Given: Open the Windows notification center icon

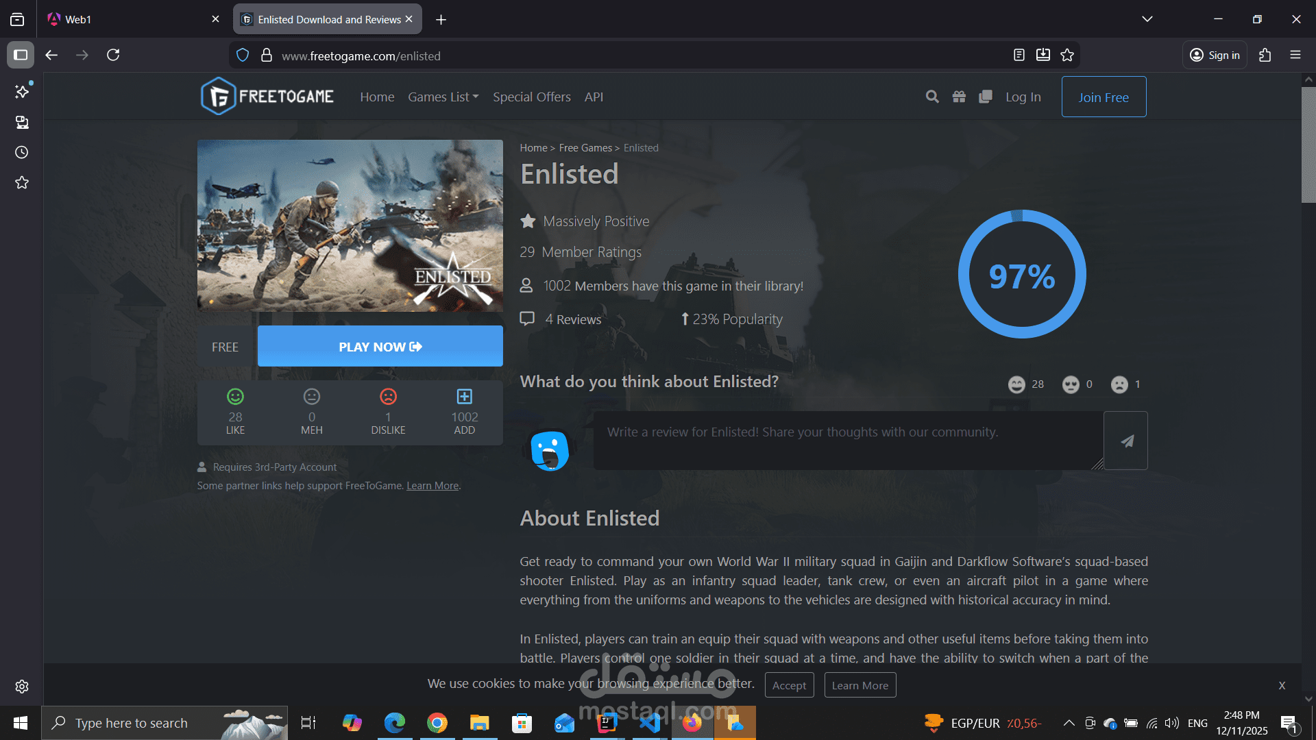Looking at the screenshot, I should pyautogui.click(x=1289, y=724).
